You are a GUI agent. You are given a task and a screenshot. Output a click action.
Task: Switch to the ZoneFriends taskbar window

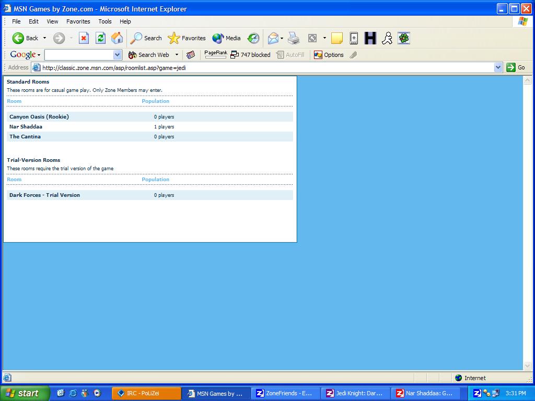tap(286, 393)
